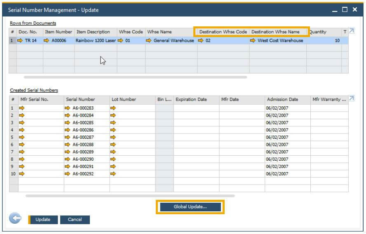Click Lot Number arrow in row 1
Image resolution: width=366 pixels, height=234 pixels.
coord(113,108)
